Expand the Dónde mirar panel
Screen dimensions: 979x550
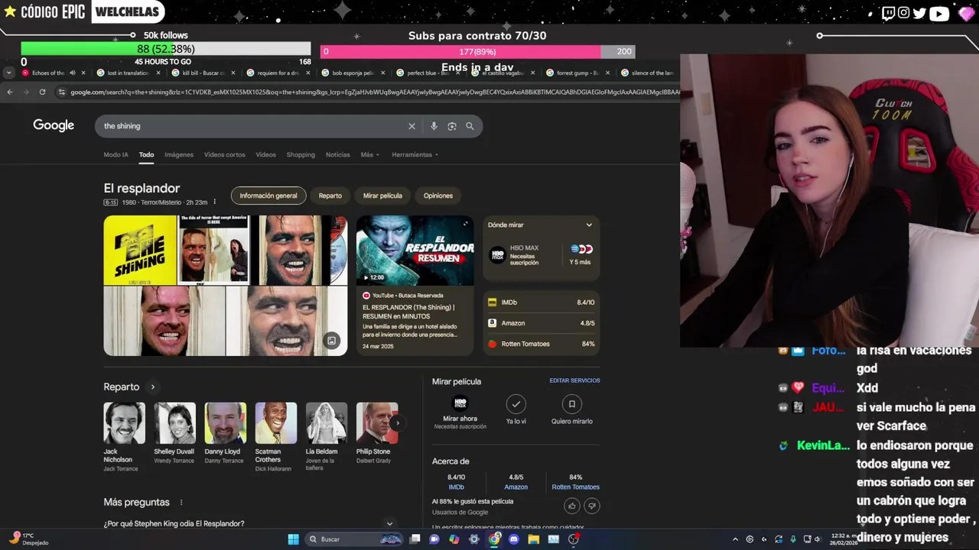[589, 225]
